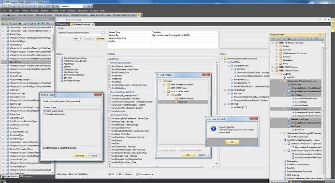This screenshot has width=335, height=183.
Task: Click Cancel in the Find Package dialog
Action: coord(202,155)
